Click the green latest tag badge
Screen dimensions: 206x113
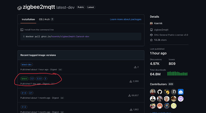point(24,79)
